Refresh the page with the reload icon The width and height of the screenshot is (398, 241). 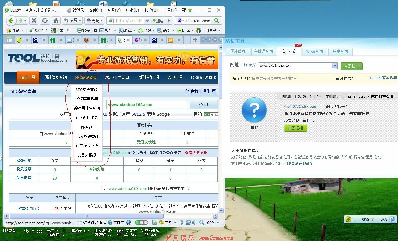pos(45,20)
